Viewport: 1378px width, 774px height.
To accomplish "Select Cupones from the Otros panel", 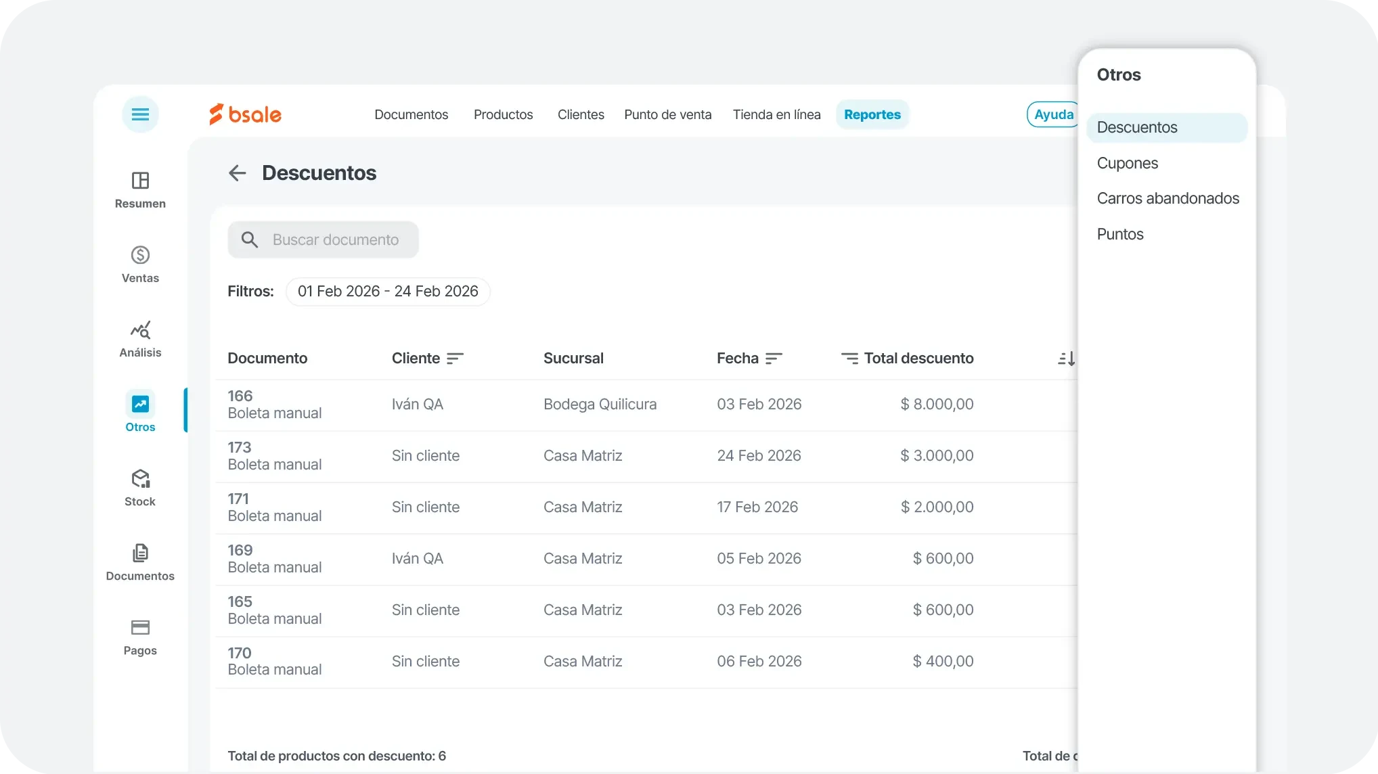I will click(1126, 162).
